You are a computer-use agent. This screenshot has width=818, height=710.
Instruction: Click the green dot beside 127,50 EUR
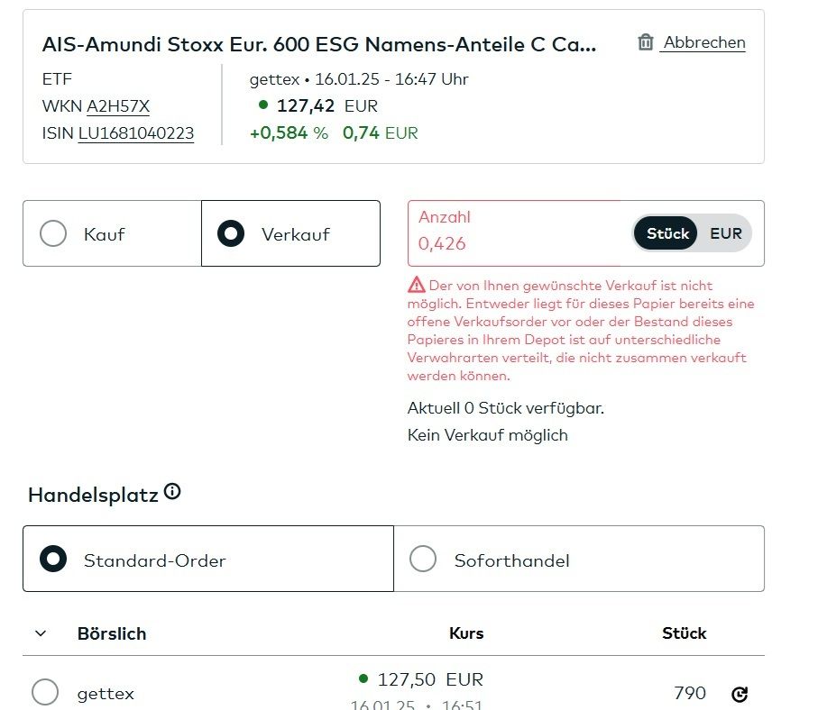pos(363,678)
